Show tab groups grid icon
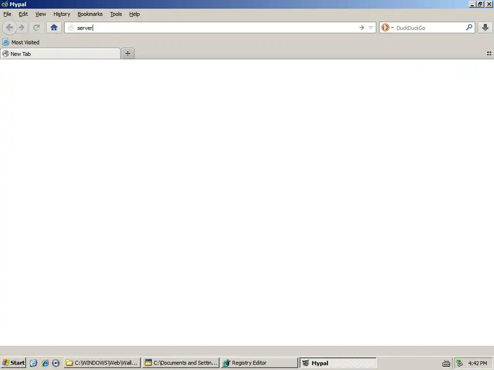The width and height of the screenshot is (494, 370). 489,53
